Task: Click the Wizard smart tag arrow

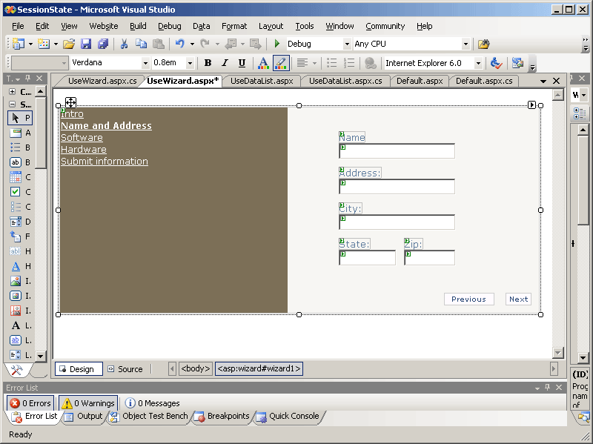Action: [x=532, y=105]
